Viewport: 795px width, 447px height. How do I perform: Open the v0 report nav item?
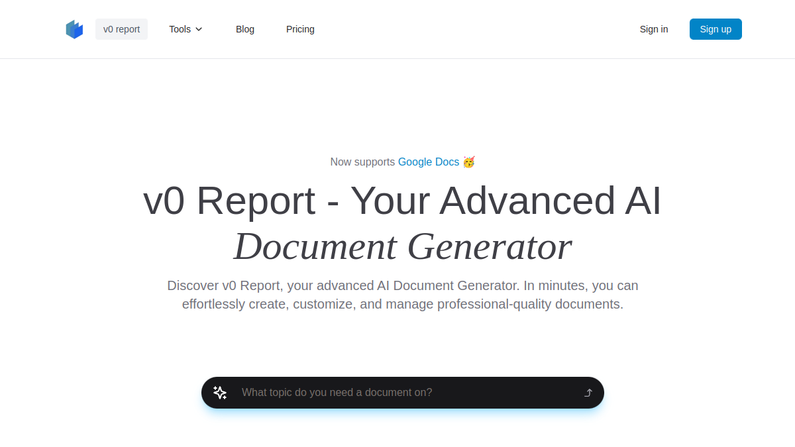coord(121,29)
